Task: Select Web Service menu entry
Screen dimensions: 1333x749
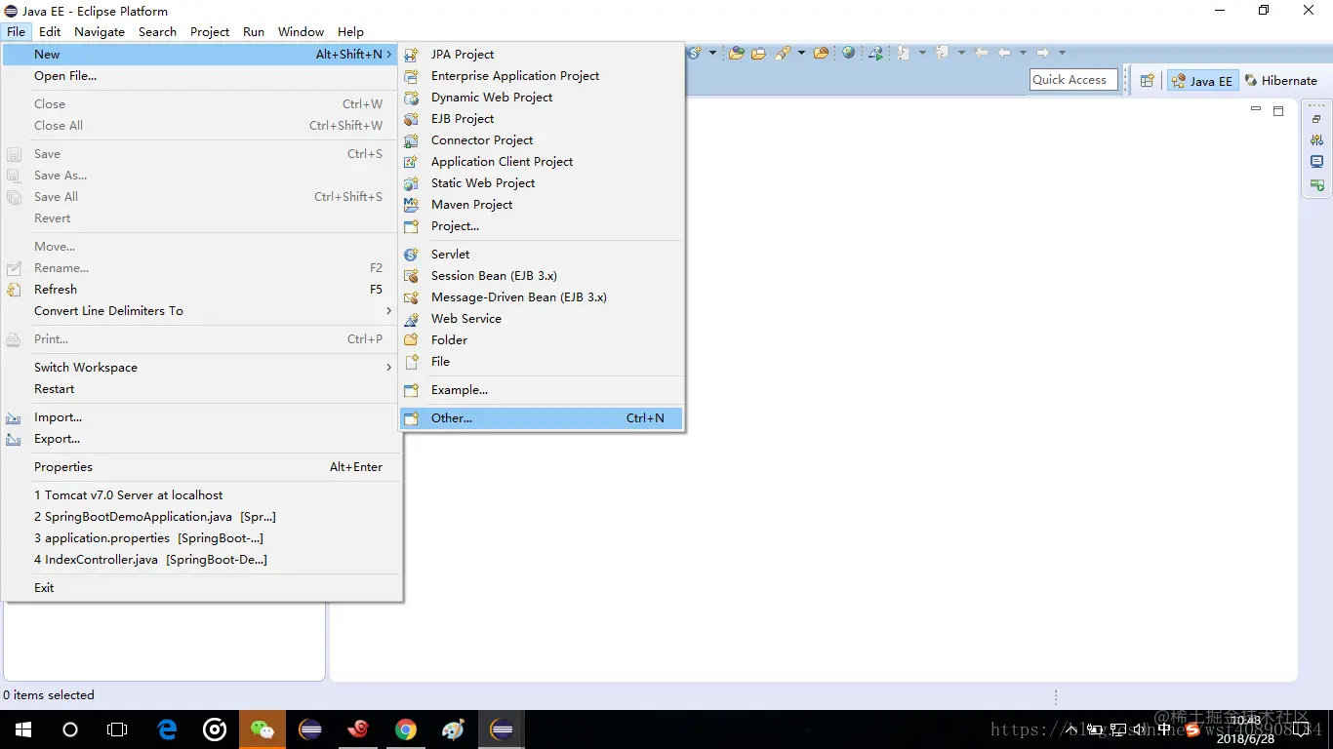Action: pyautogui.click(x=542, y=319)
